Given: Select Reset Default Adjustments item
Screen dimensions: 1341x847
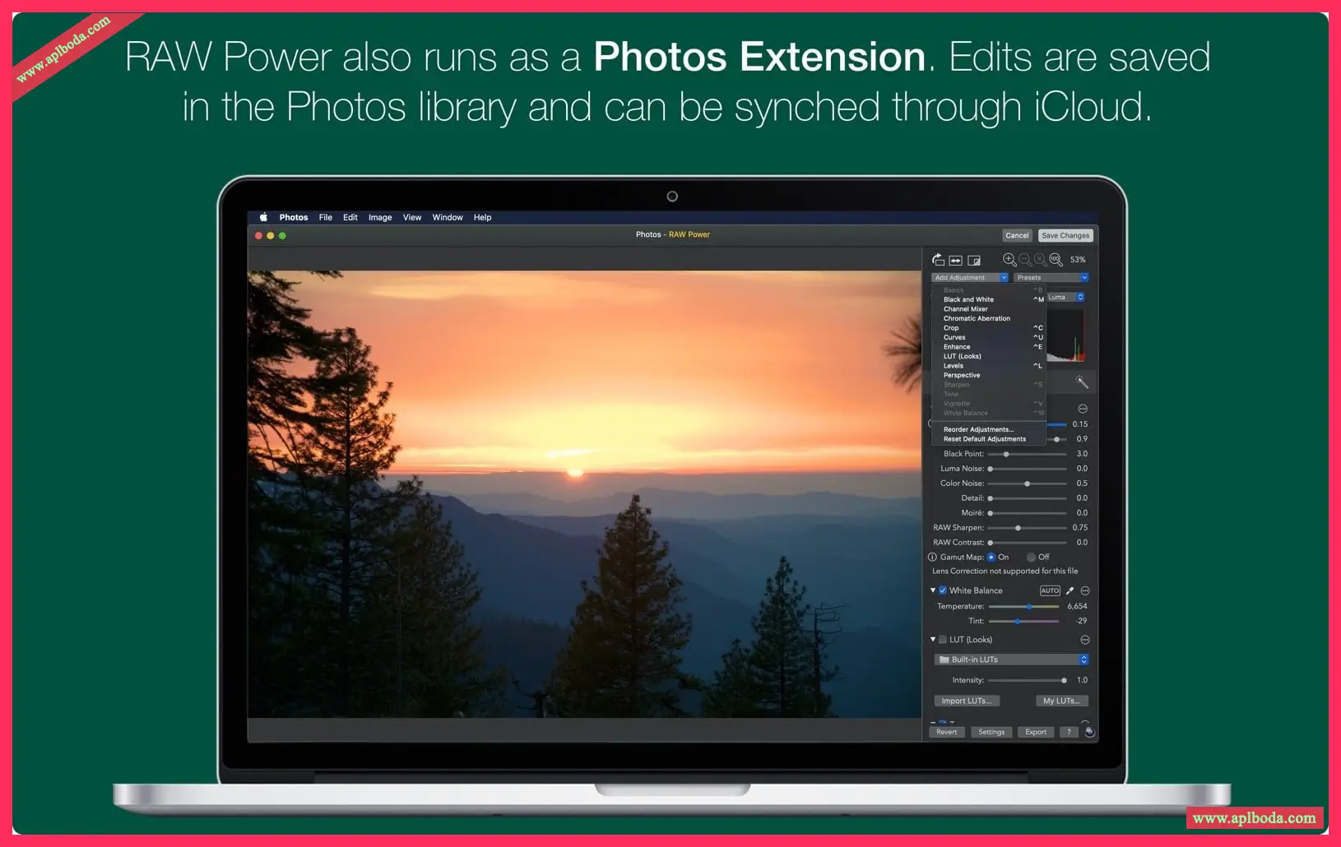Looking at the screenshot, I should click(x=989, y=439).
